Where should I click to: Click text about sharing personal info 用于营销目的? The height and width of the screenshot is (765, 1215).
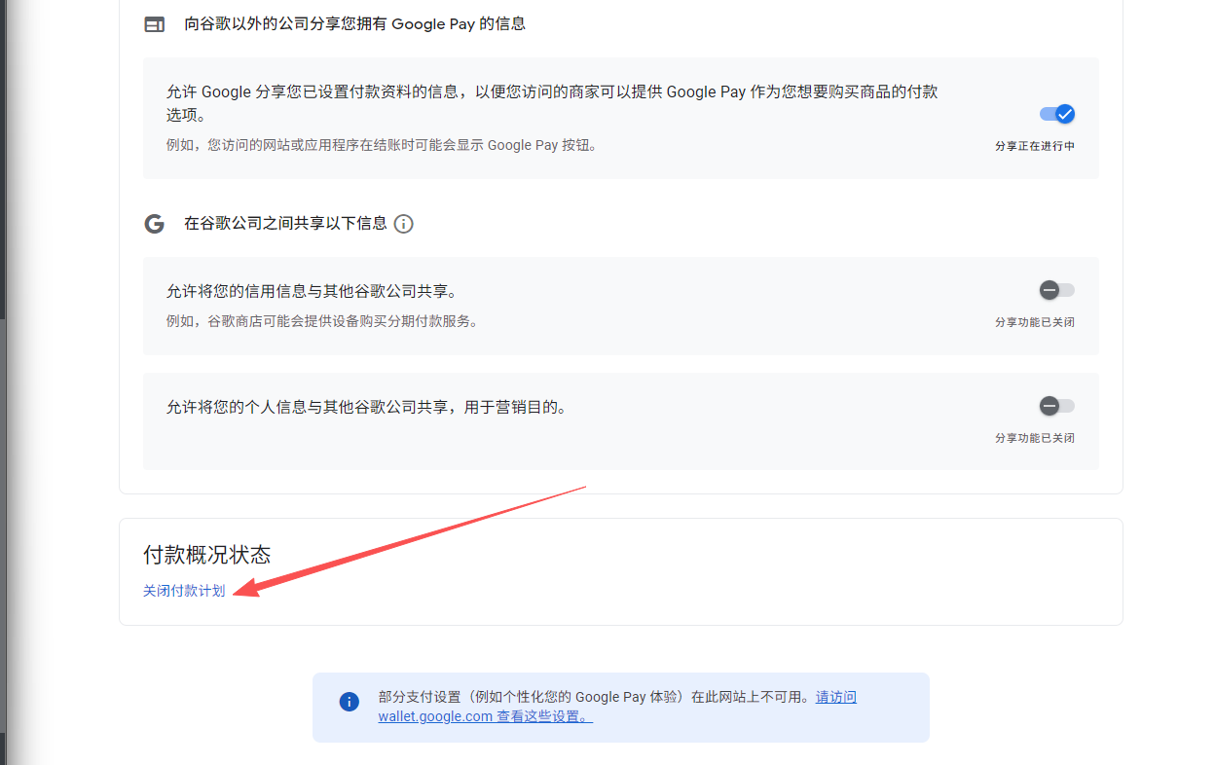(366, 407)
